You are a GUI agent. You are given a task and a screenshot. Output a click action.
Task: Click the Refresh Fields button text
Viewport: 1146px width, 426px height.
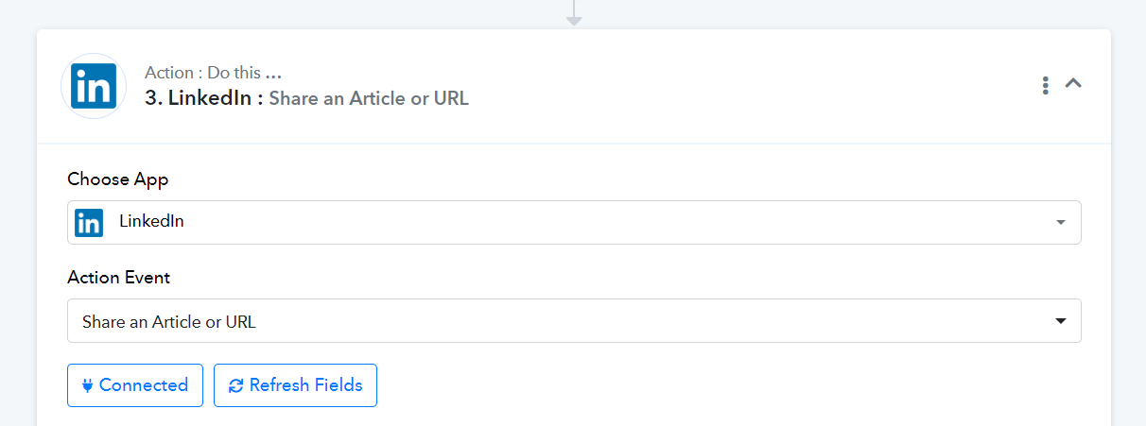(x=305, y=385)
